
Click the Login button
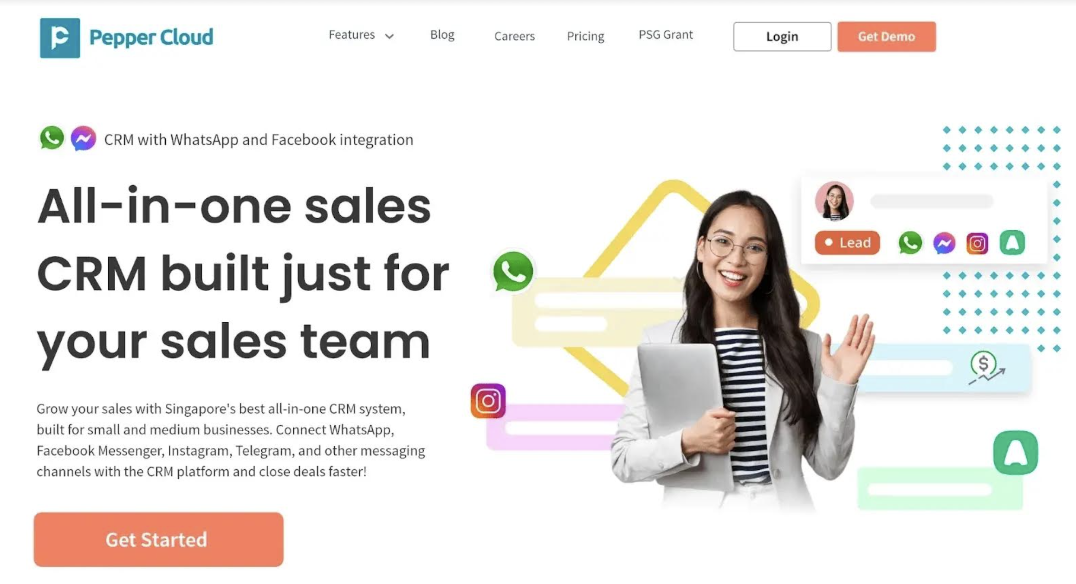pos(782,37)
